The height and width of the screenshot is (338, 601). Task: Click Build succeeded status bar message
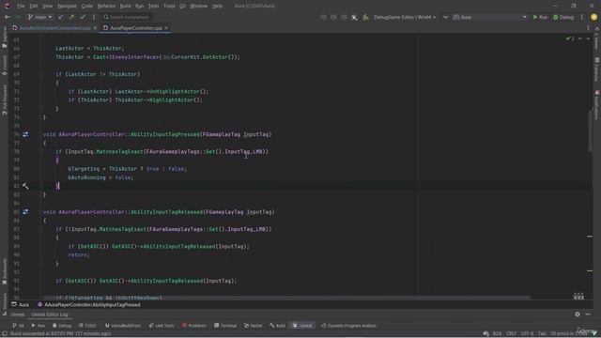(60, 333)
